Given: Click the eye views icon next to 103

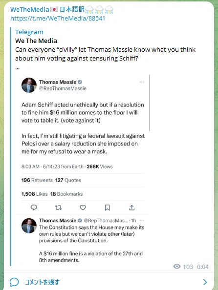Looking at the screenshot, I should (x=177, y=267).
